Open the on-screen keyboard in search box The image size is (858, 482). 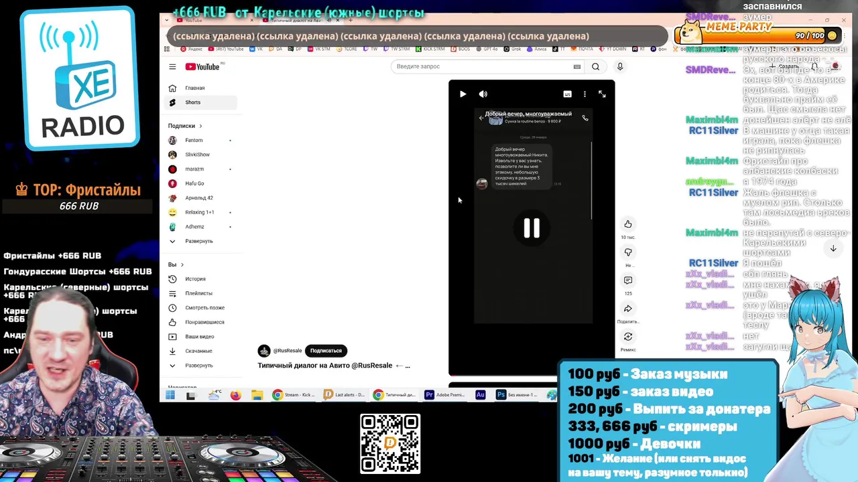point(576,66)
